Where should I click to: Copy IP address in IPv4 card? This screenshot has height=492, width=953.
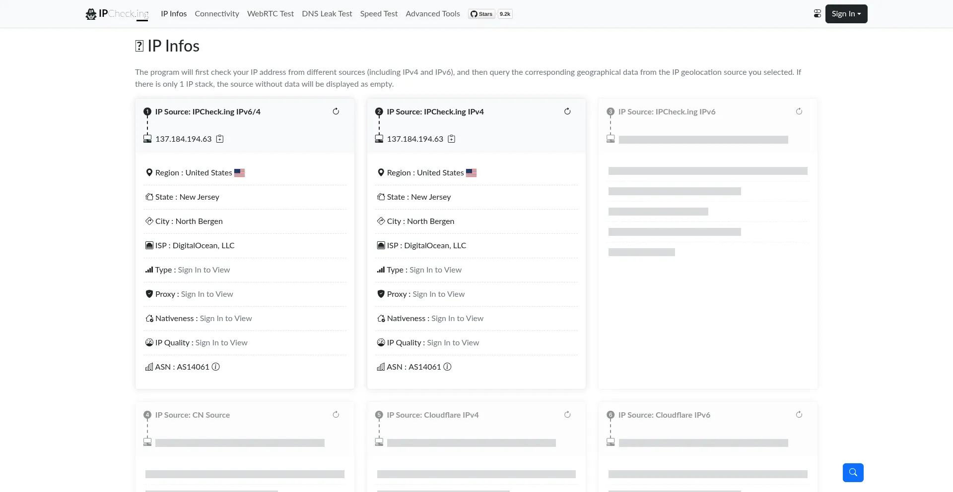click(451, 139)
